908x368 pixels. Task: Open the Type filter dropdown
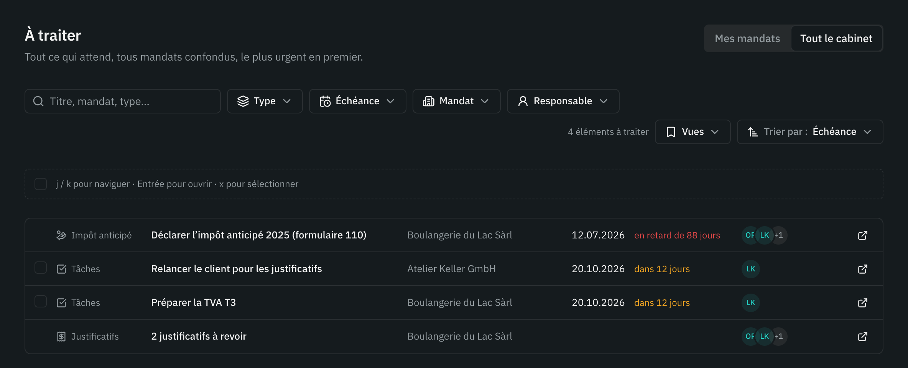coord(265,101)
